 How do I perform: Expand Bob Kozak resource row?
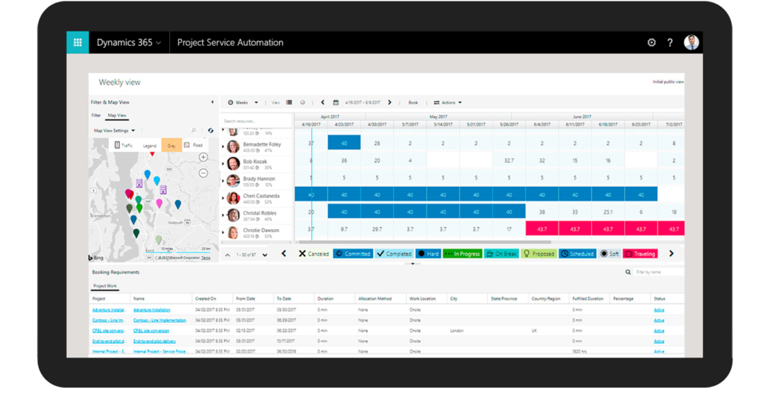[223, 164]
